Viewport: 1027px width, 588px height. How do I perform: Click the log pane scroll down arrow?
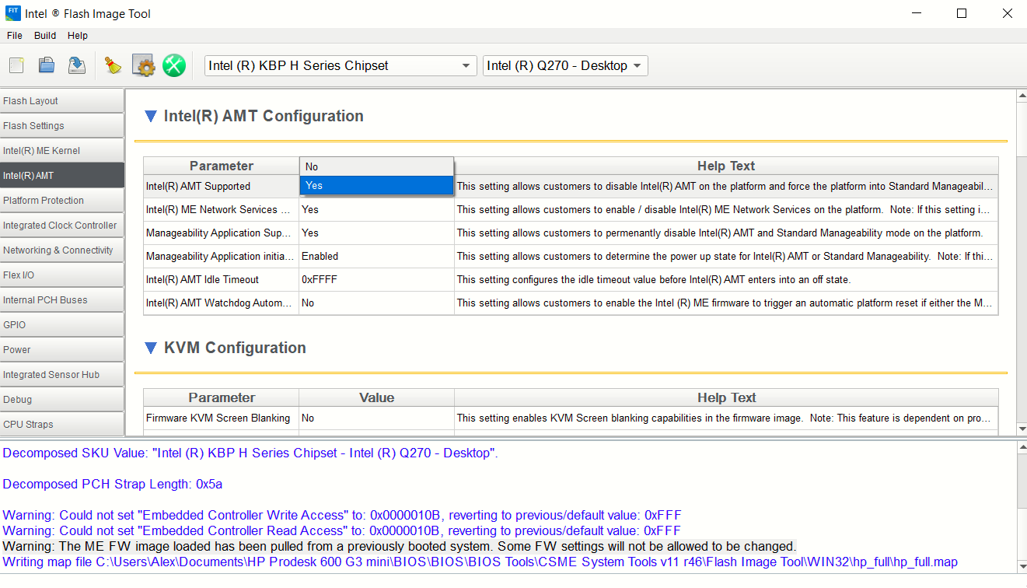tap(1021, 566)
